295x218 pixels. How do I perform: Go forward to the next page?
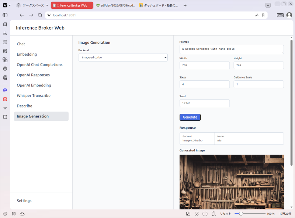[31, 15]
